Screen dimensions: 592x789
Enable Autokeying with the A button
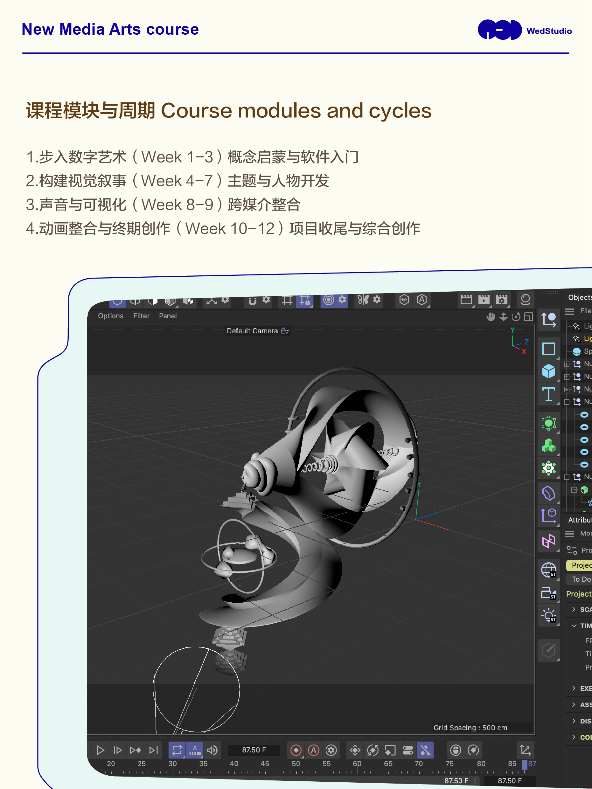(313, 750)
